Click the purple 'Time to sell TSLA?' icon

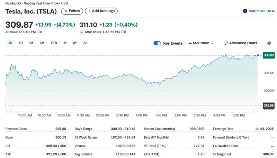[245, 11]
